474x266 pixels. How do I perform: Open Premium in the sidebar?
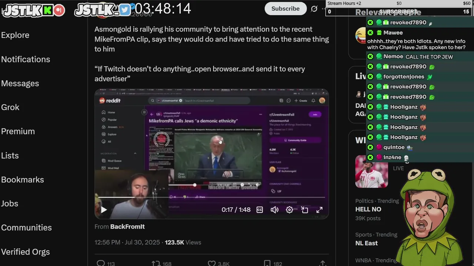click(x=18, y=132)
